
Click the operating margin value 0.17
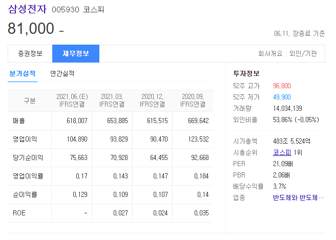pyautogui.click(x=81, y=176)
